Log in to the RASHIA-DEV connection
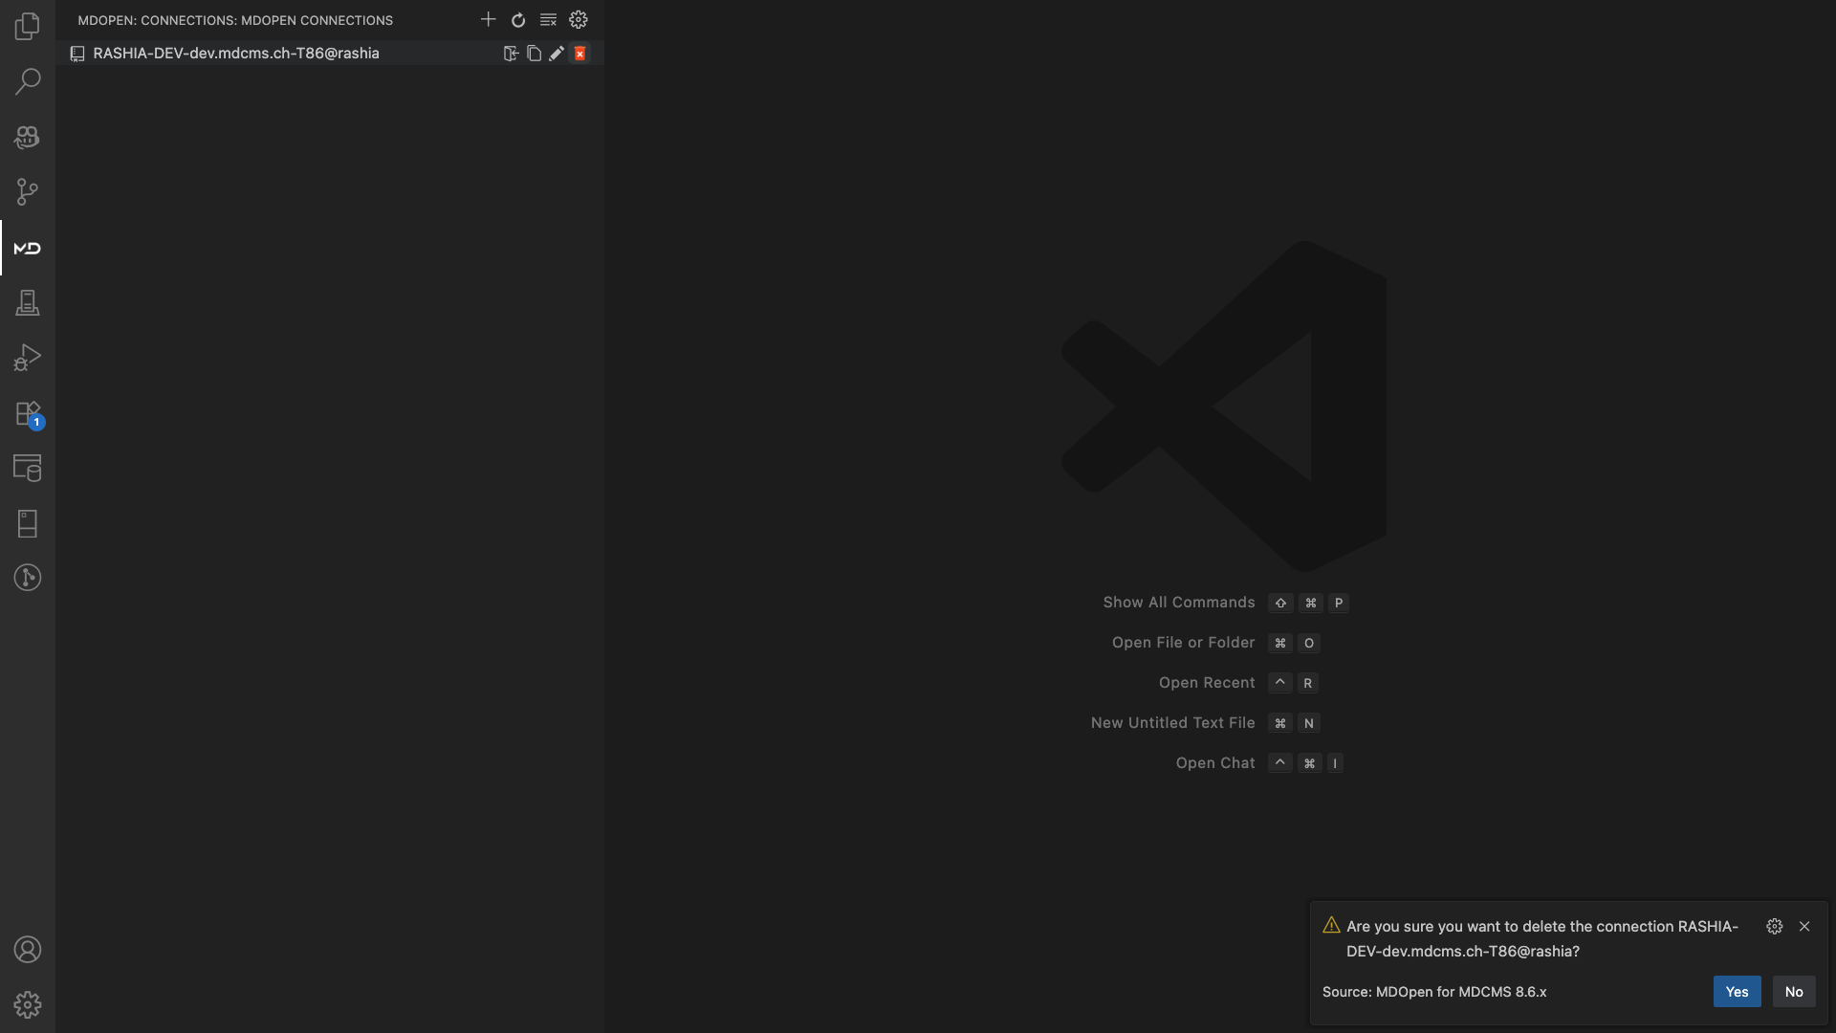Viewport: 1836px width, 1033px height. pyautogui.click(x=511, y=54)
